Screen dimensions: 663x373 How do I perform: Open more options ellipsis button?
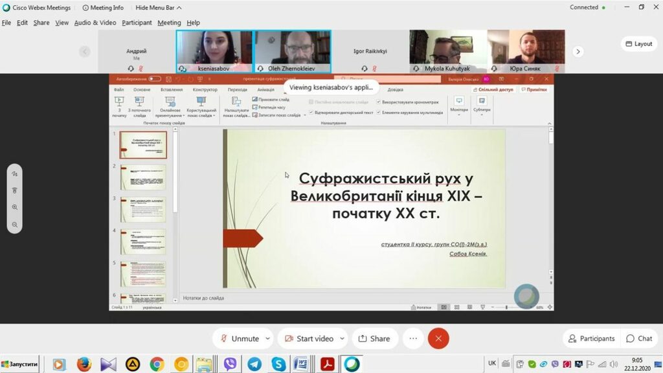tap(413, 338)
